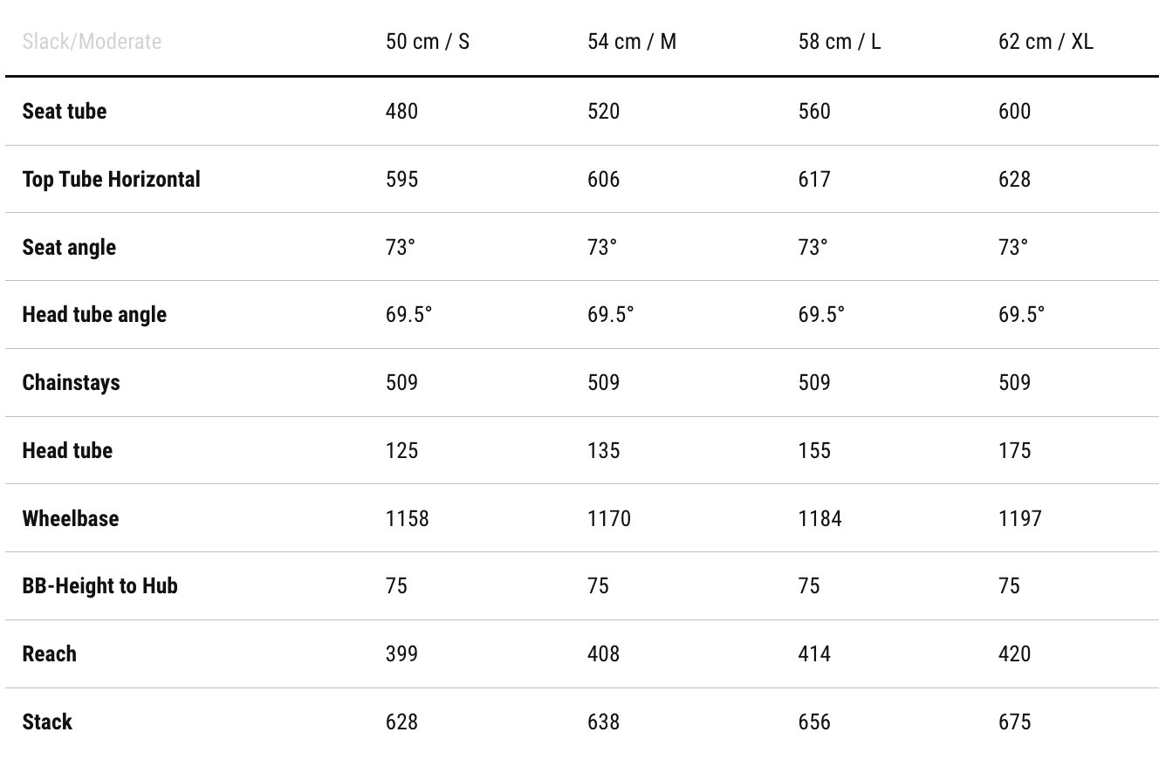
Task: Select the 600 seat tube value
Action: click(1014, 111)
